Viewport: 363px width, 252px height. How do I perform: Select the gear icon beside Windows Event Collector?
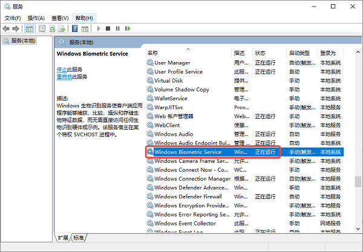(x=150, y=223)
